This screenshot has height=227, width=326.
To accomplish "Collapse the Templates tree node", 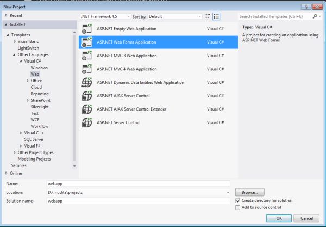I will coord(8,35).
